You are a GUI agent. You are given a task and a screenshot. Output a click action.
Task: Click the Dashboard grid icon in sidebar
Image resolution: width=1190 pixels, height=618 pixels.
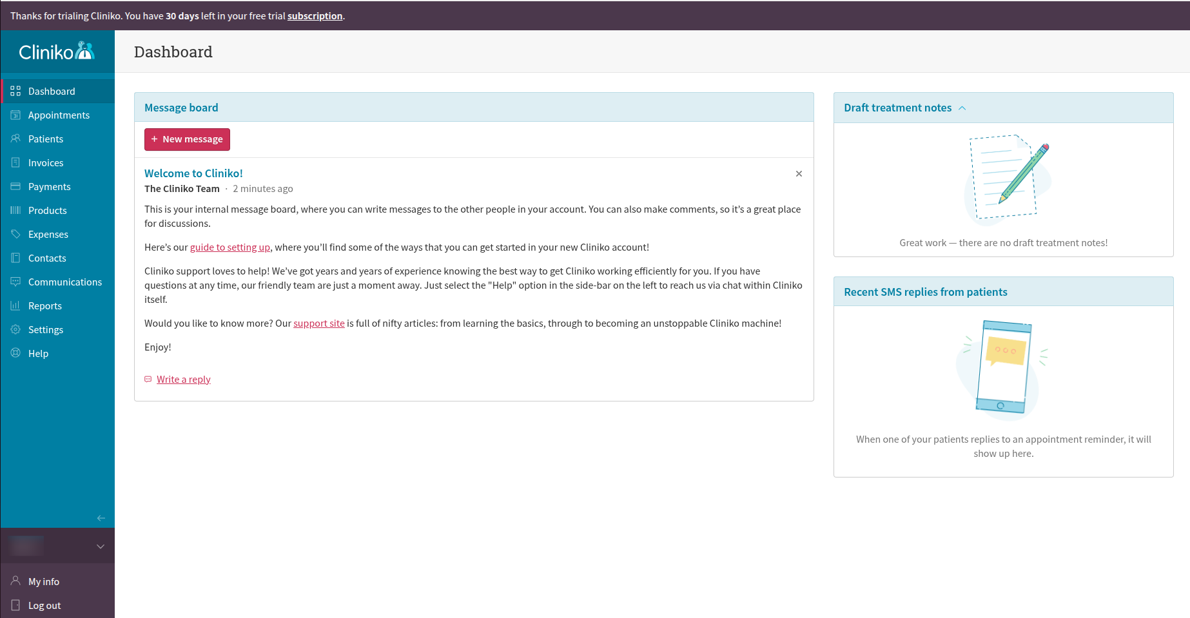click(15, 91)
